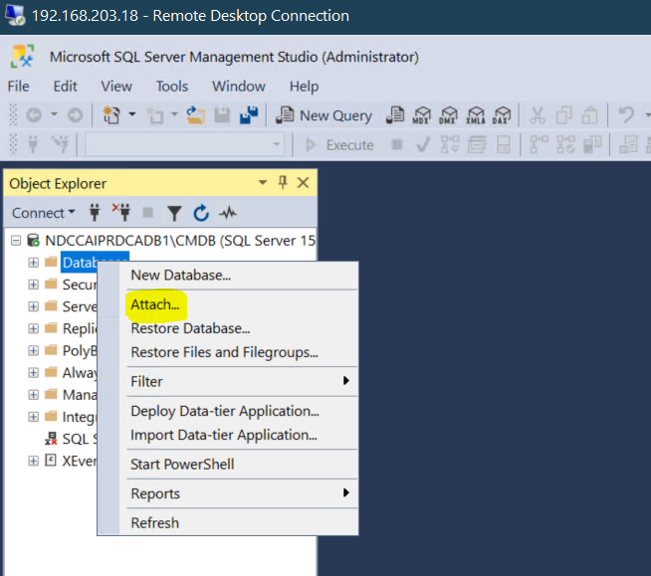Click the Cancel Executing Query stop icon
This screenshot has height=576, width=651.
click(x=397, y=144)
